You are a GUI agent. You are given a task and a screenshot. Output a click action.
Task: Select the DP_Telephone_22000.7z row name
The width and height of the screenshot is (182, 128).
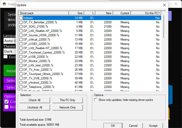[x=39, y=87]
